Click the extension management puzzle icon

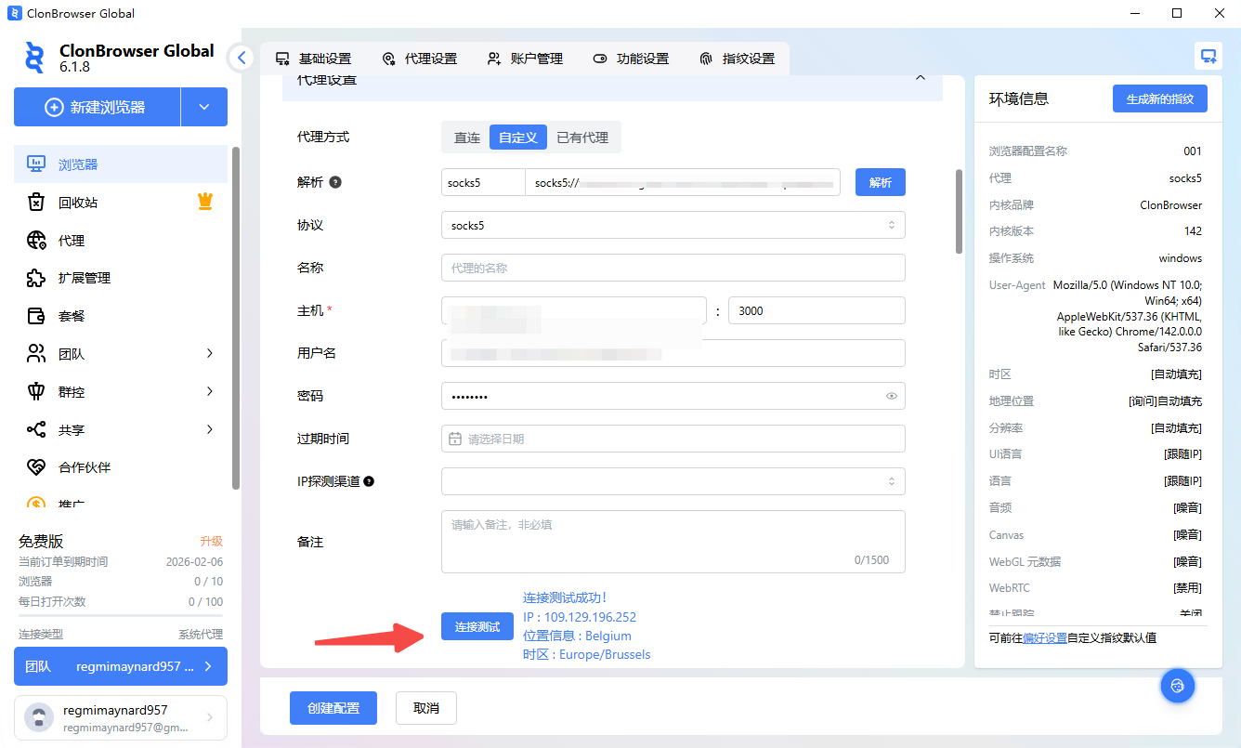click(36, 278)
